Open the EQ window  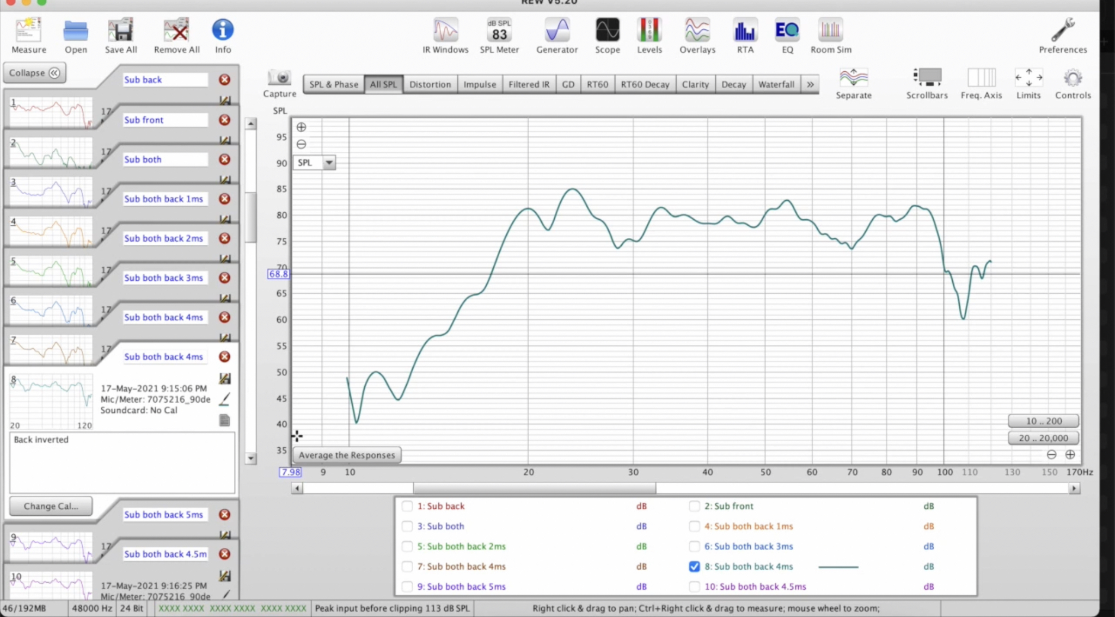pos(787,35)
